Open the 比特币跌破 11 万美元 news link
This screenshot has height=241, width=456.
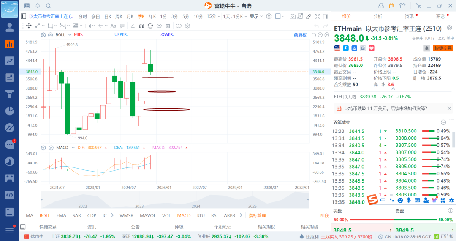tap(385, 109)
